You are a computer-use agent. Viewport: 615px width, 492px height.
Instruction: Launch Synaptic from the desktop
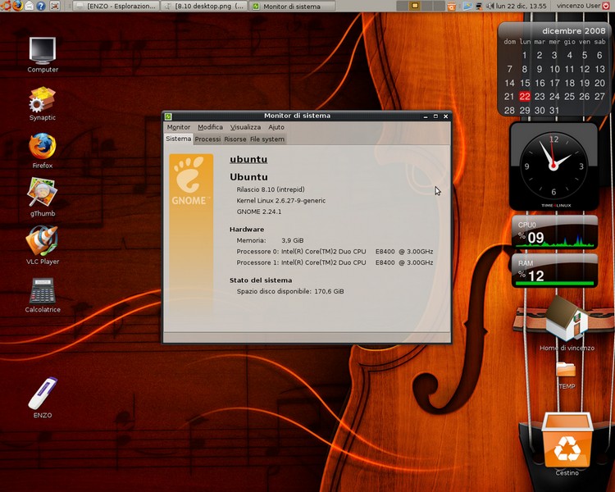(x=43, y=103)
